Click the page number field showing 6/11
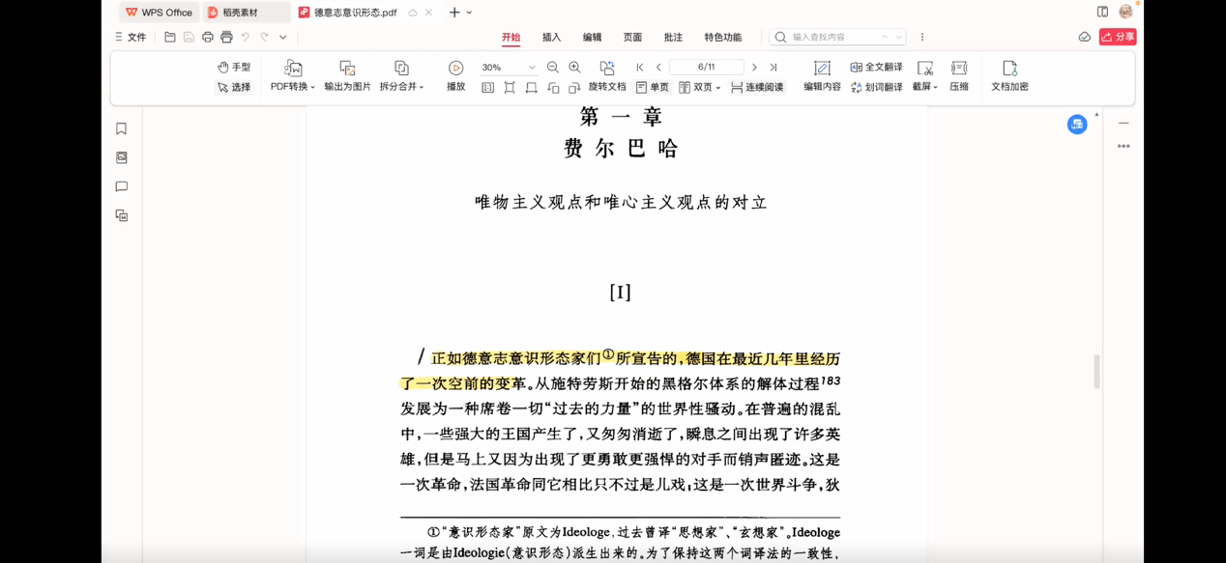The width and height of the screenshot is (1226, 563). [x=706, y=68]
